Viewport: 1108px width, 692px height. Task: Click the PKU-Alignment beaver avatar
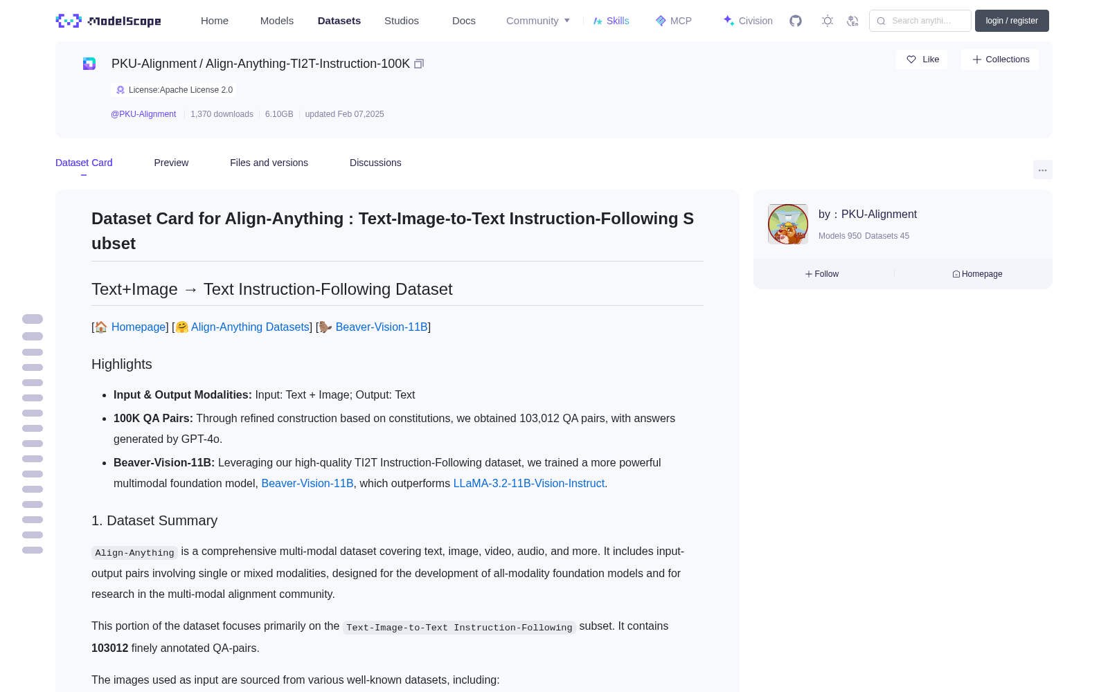(788, 224)
